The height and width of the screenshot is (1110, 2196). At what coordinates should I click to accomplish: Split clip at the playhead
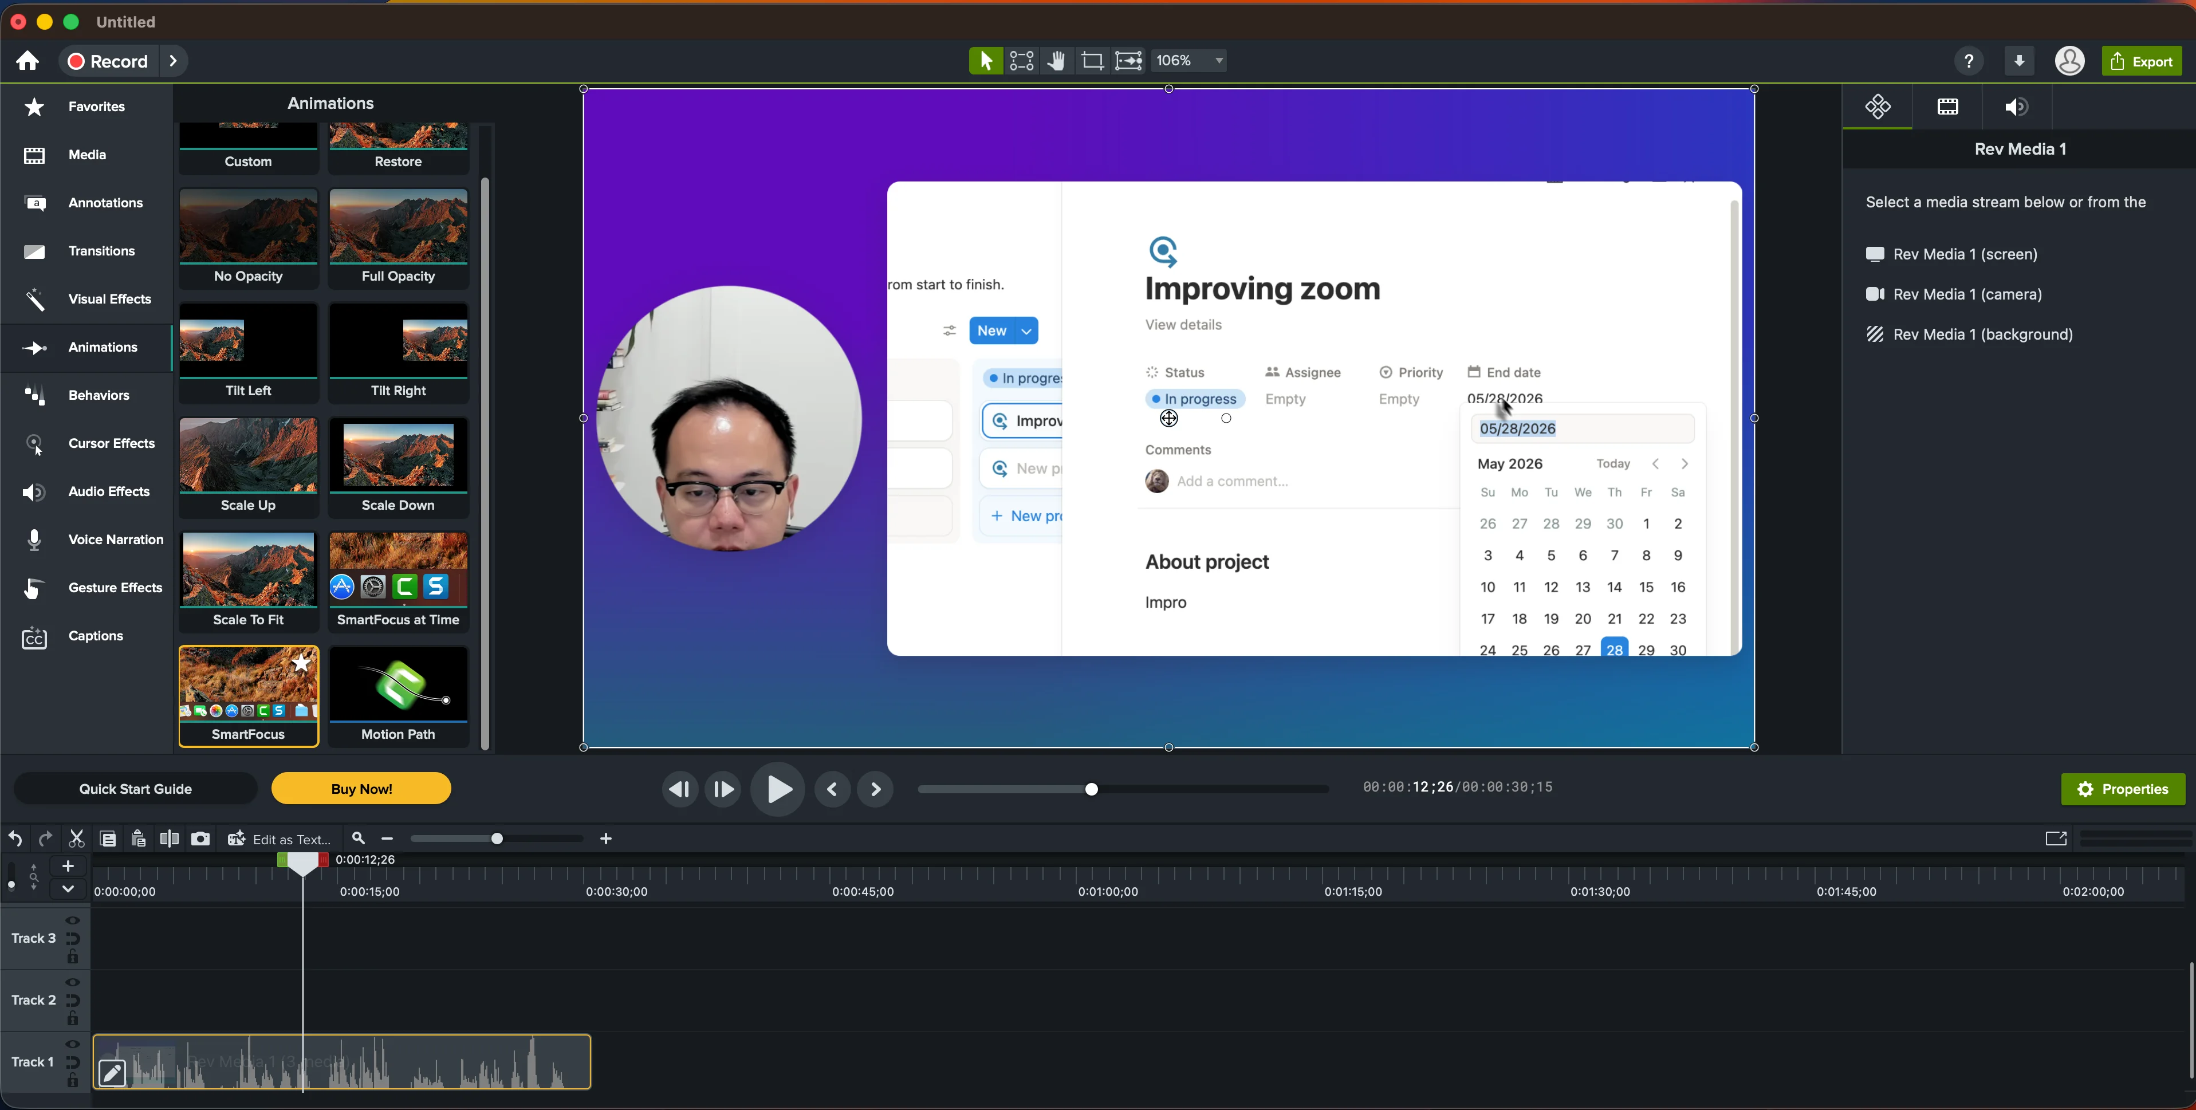tap(170, 839)
